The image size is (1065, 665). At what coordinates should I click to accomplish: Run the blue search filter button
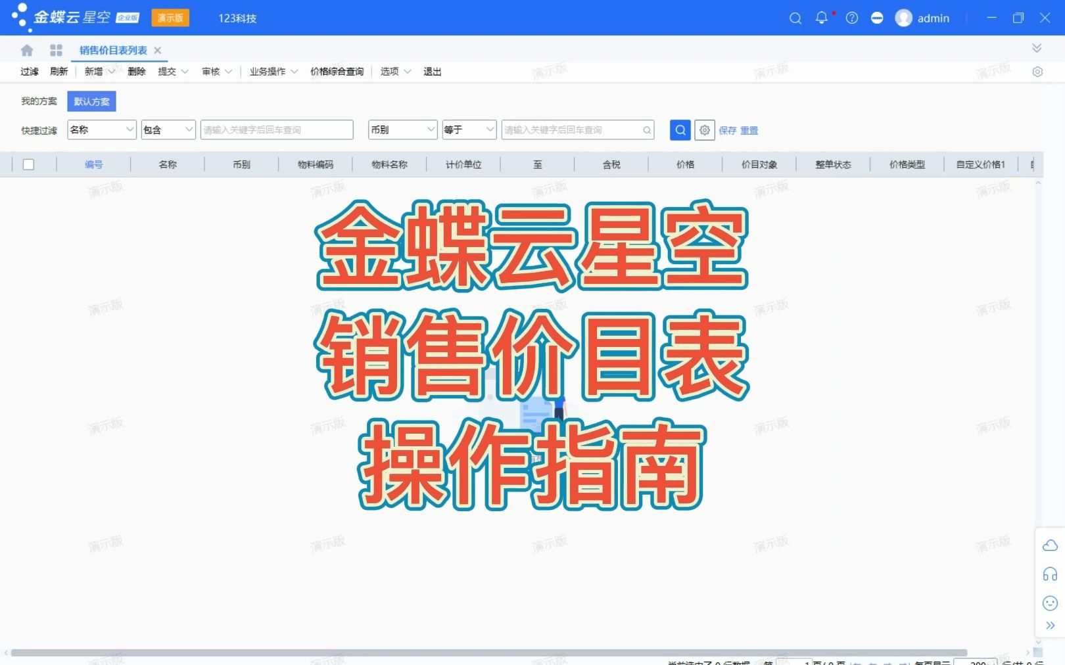680,130
